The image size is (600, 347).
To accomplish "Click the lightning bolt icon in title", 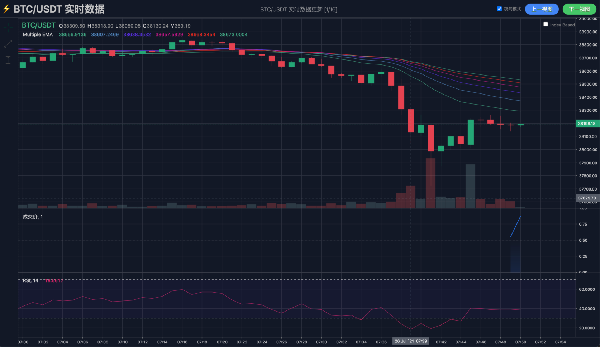I will (6, 9).
